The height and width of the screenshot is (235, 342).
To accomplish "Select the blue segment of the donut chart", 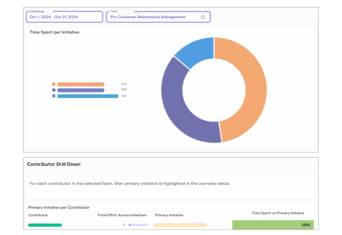I will [x=192, y=50].
